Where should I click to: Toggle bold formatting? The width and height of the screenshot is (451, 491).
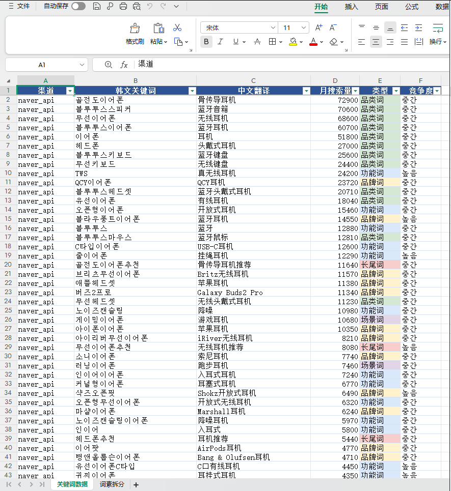[206, 42]
